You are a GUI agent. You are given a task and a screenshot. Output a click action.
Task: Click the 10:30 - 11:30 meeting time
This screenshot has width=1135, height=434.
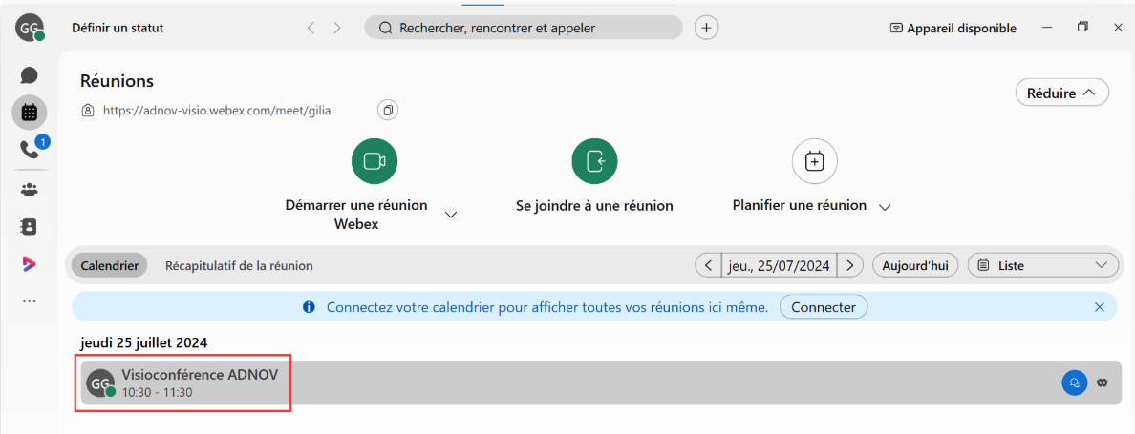[x=157, y=392]
